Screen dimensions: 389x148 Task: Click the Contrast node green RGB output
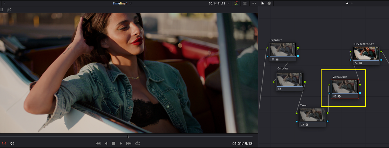305,81
